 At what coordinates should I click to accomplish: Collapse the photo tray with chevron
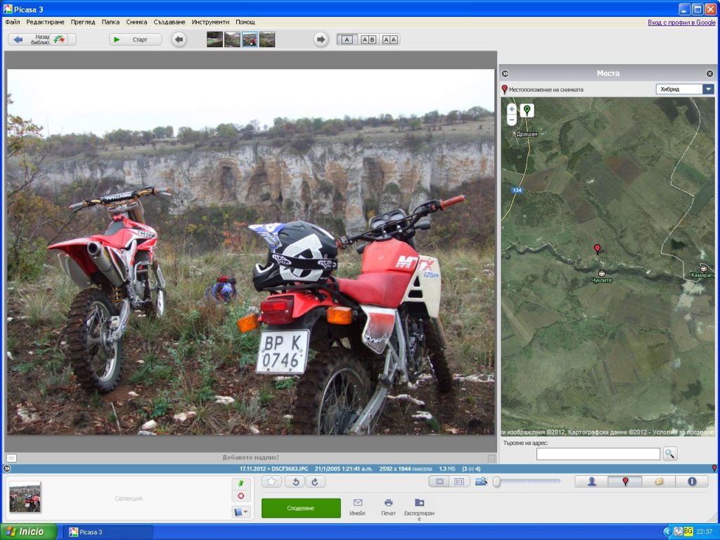pyautogui.click(x=6, y=469)
